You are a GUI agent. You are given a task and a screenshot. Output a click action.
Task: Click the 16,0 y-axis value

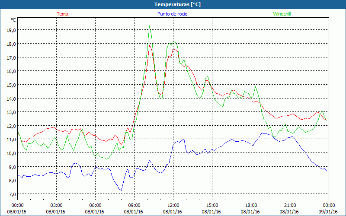pos(11,71)
